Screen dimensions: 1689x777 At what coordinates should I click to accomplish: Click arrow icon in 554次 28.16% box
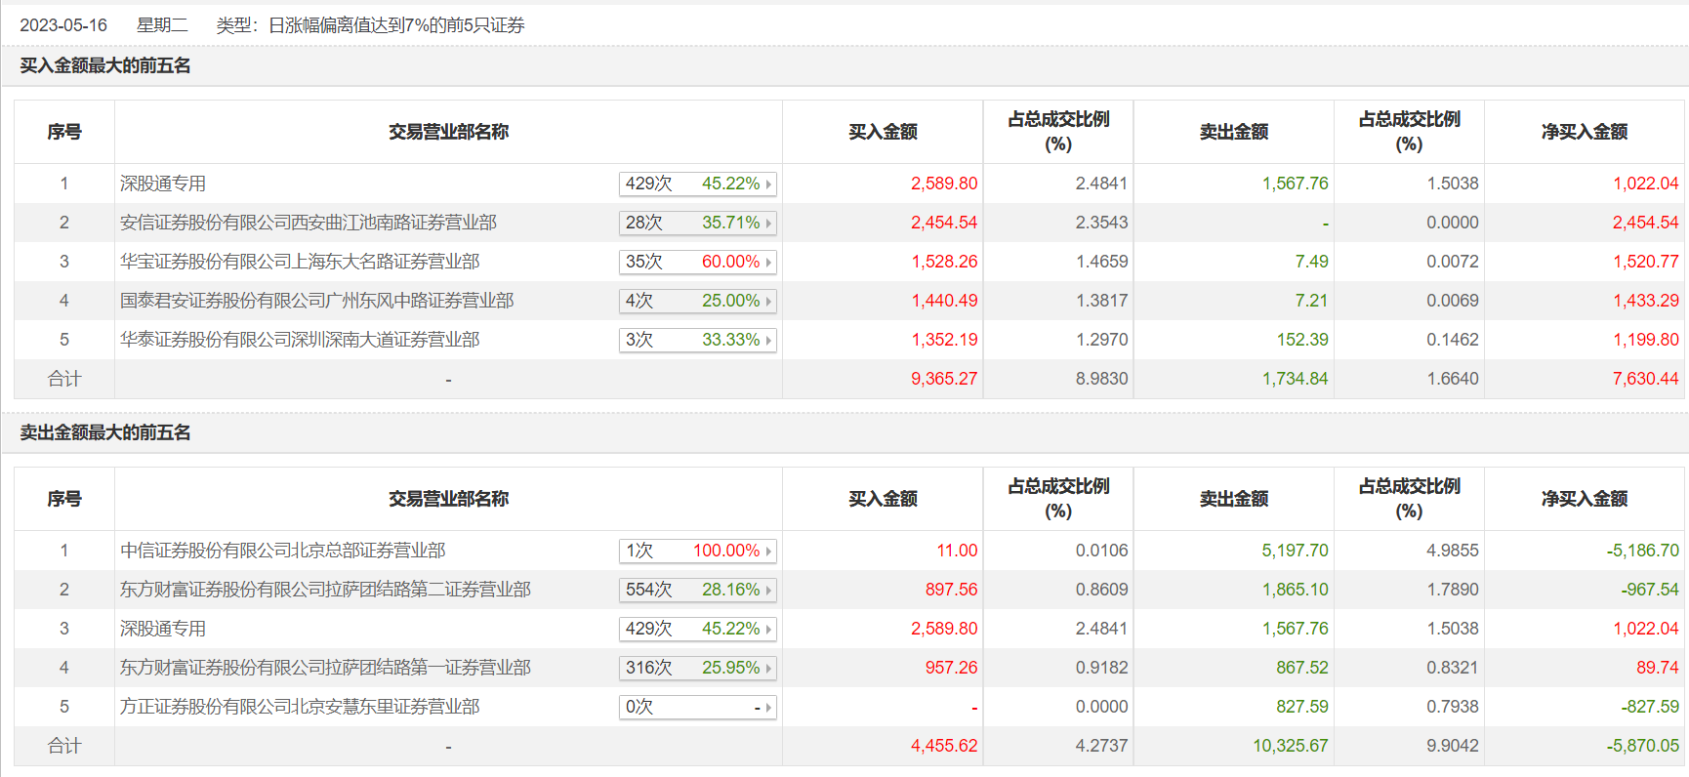tap(768, 591)
